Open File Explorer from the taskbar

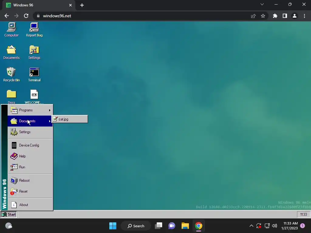pos(185,226)
